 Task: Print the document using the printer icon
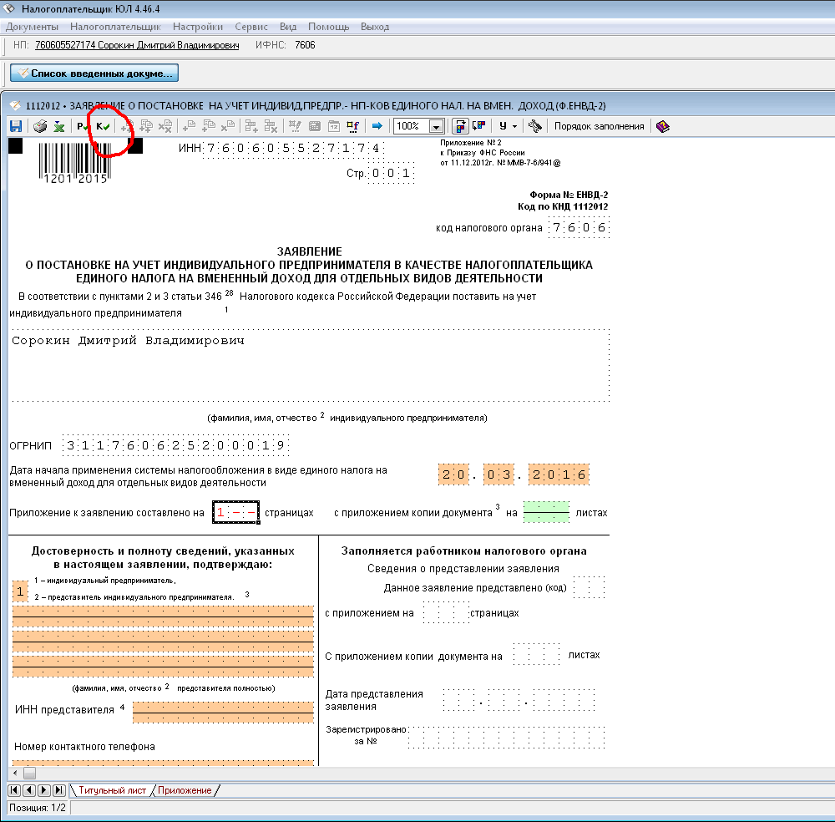[x=39, y=126]
